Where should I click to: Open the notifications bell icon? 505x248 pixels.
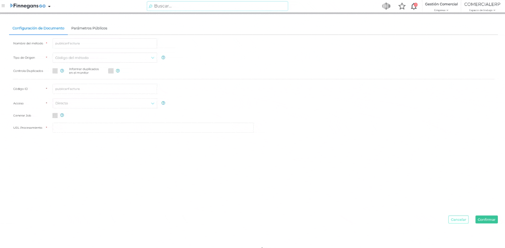pos(413,6)
